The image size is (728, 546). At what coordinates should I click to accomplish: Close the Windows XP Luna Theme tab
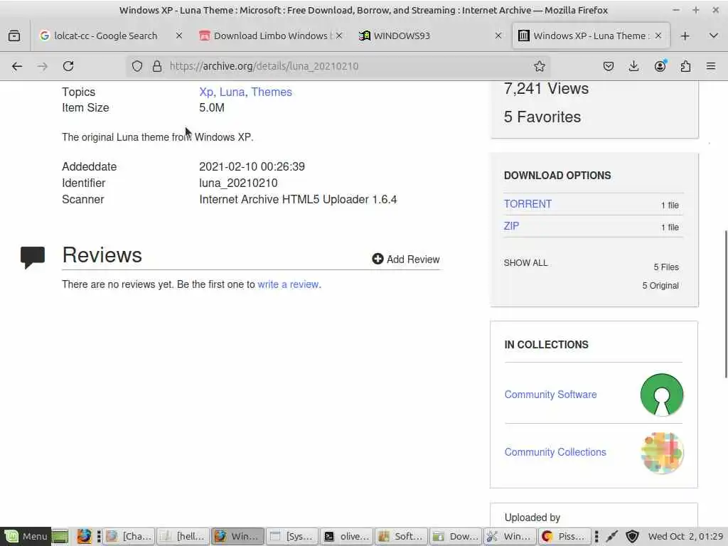[x=658, y=36]
